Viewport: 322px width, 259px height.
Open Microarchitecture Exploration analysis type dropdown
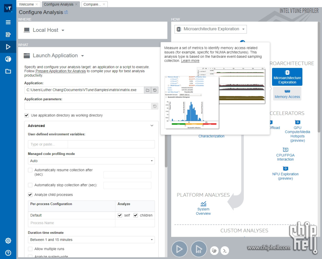click(211, 29)
